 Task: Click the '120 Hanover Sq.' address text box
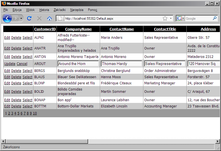(204, 64)
